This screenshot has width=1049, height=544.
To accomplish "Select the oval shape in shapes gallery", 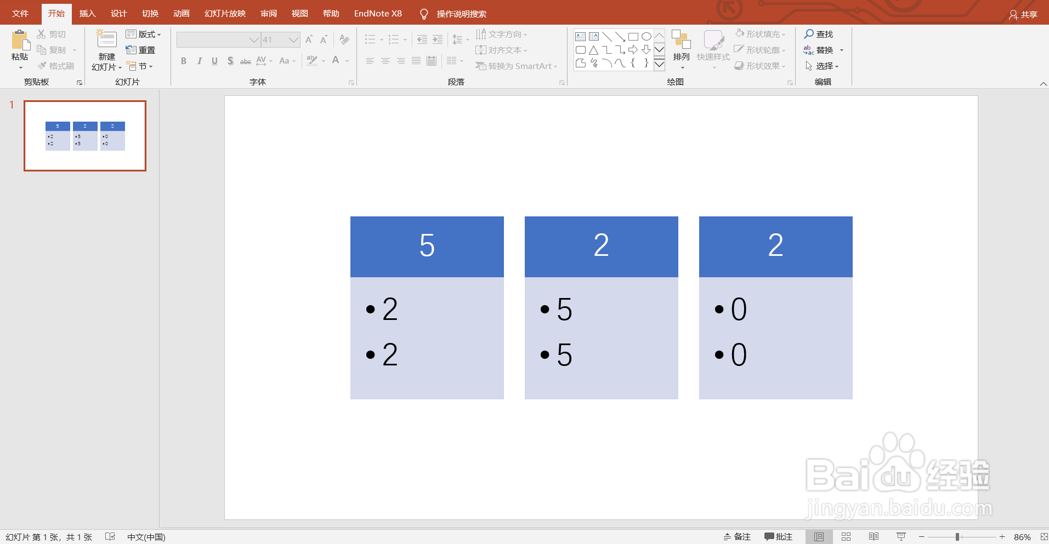I will coord(647,37).
